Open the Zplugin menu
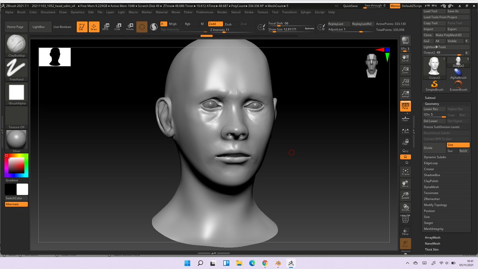 click(306, 12)
